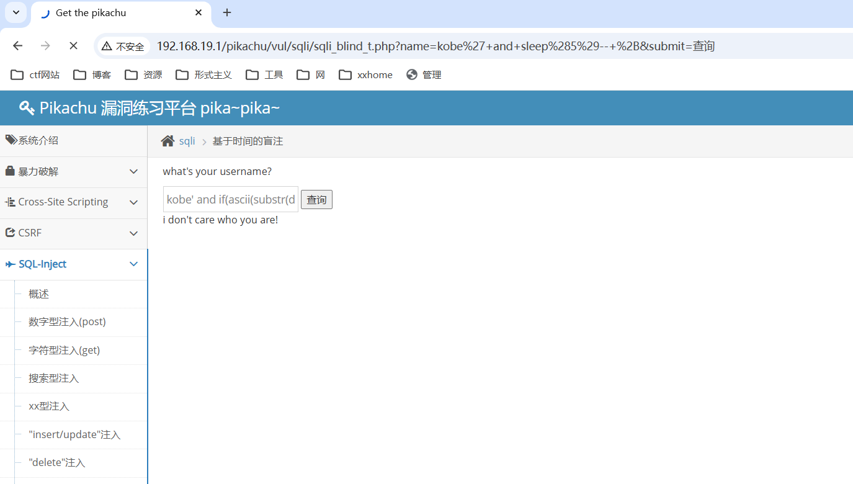Switch to the "Get the pikachu" tab
The width and height of the screenshot is (853, 484).
pyautogui.click(x=121, y=13)
